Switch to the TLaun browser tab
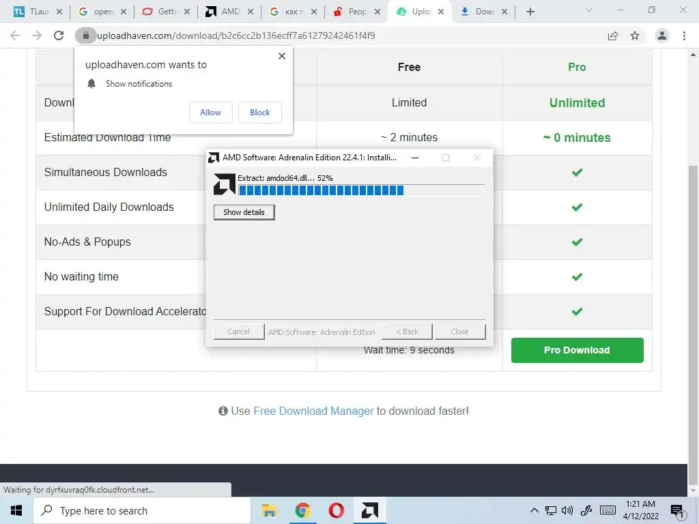This screenshot has height=524, width=699. coord(32,12)
